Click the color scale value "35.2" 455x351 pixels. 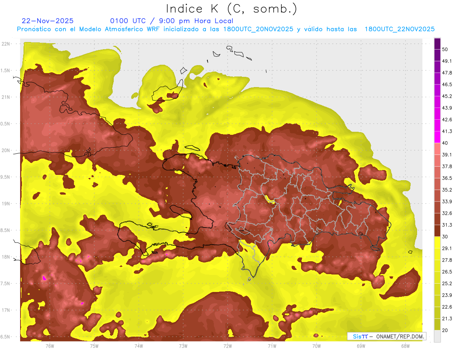[x=447, y=190]
